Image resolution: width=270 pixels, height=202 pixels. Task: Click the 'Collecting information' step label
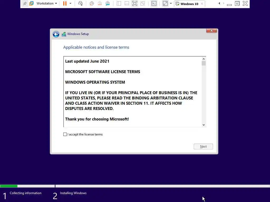pyautogui.click(x=26, y=193)
